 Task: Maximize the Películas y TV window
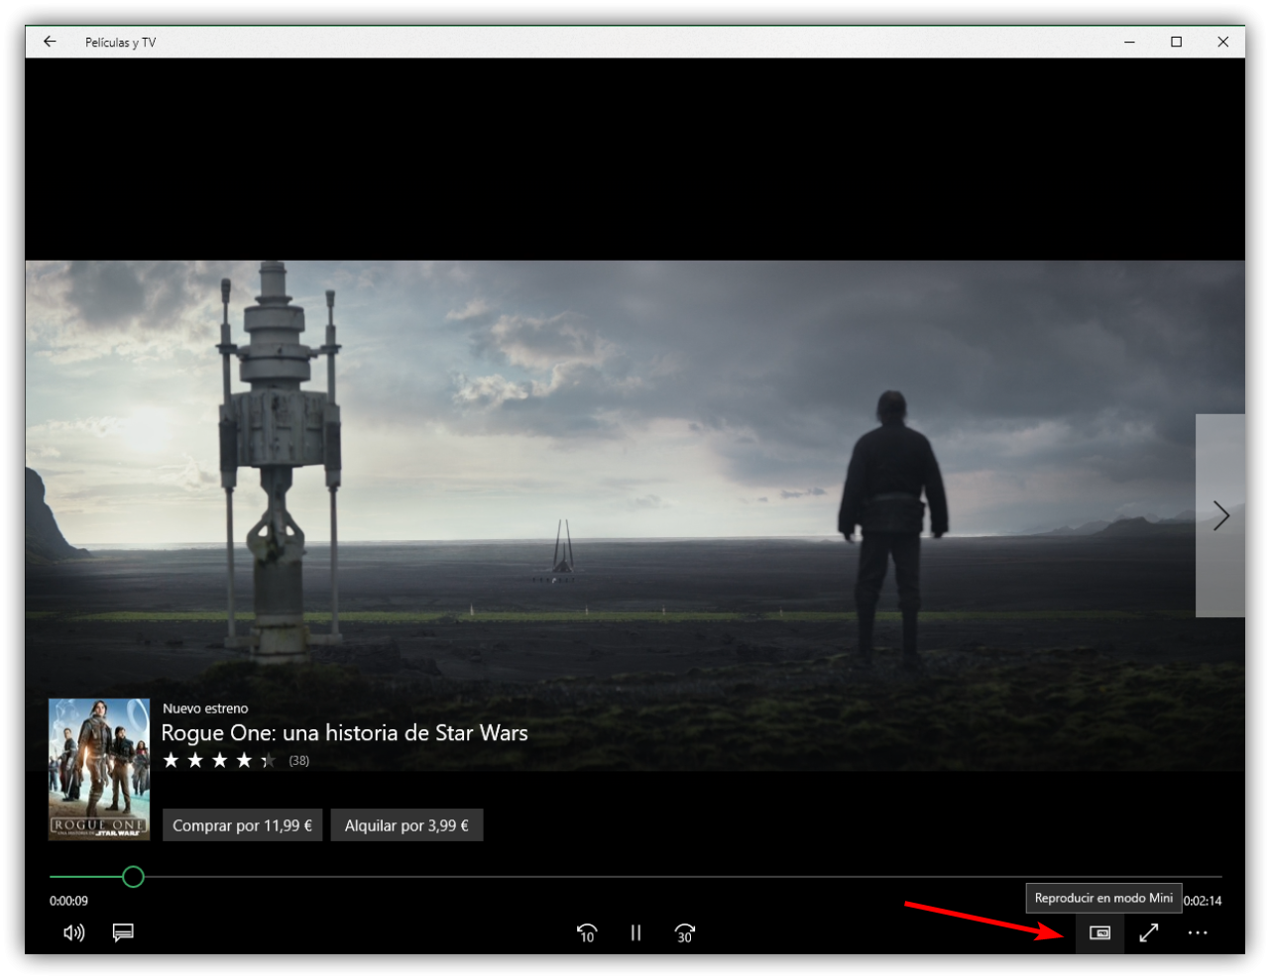(1177, 42)
